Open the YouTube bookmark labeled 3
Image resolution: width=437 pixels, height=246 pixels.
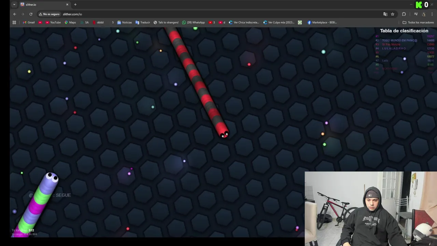click(x=212, y=22)
